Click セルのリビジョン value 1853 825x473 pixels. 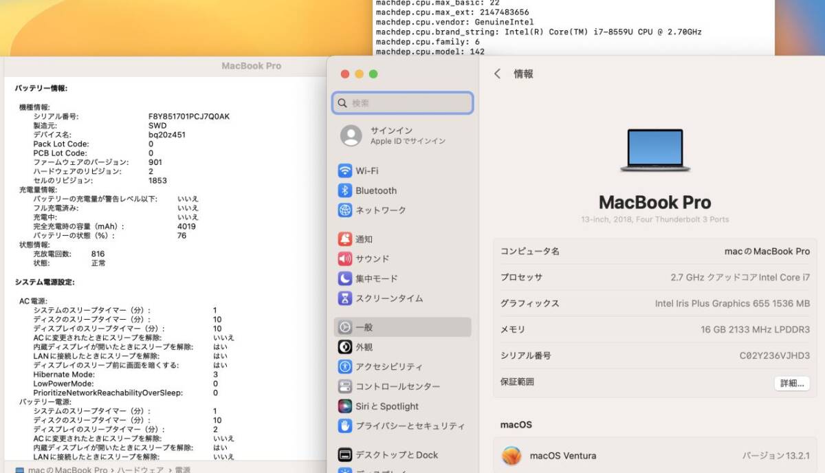(x=157, y=180)
